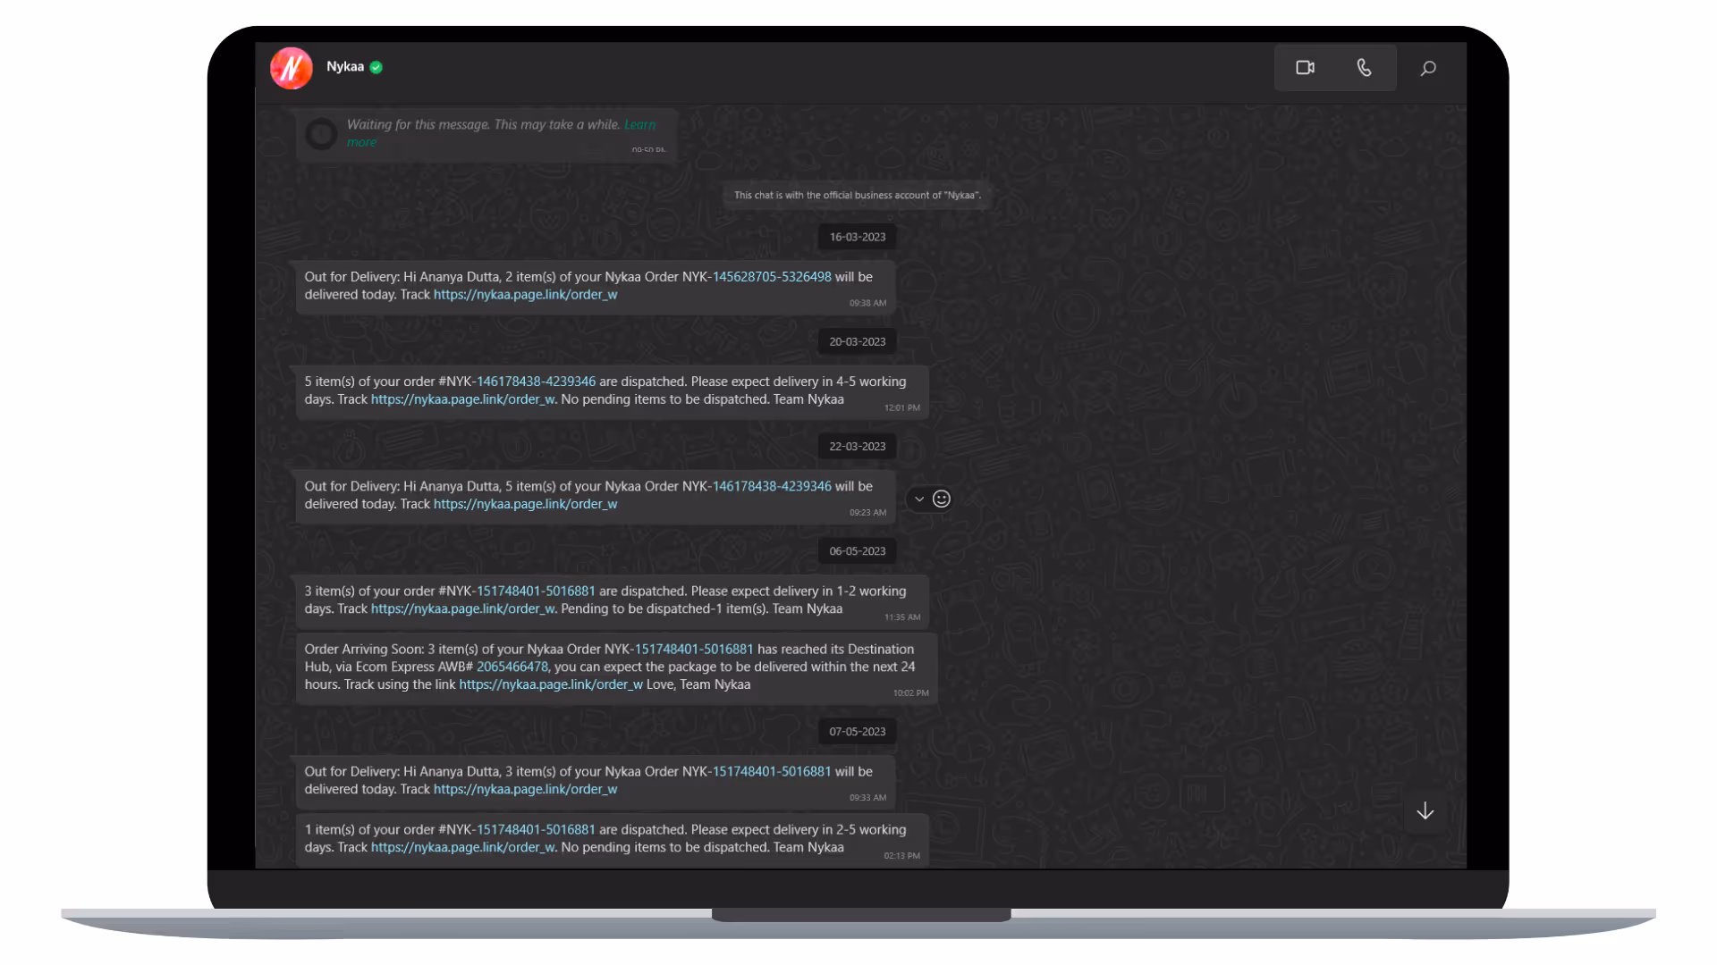Open tracking link in 1 item(s) dispatched message
The height and width of the screenshot is (965, 1717).
tap(462, 848)
